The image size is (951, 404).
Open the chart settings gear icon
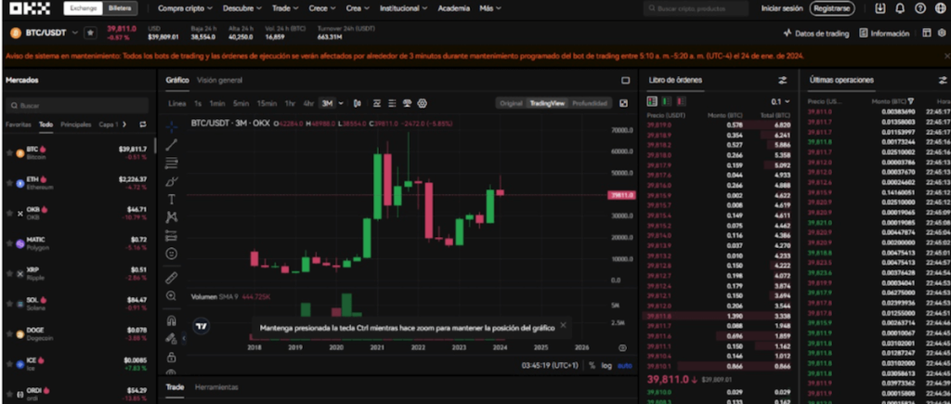pyautogui.click(x=423, y=103)
